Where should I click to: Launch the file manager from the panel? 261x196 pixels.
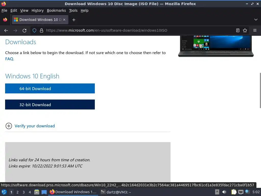[37, 192]
